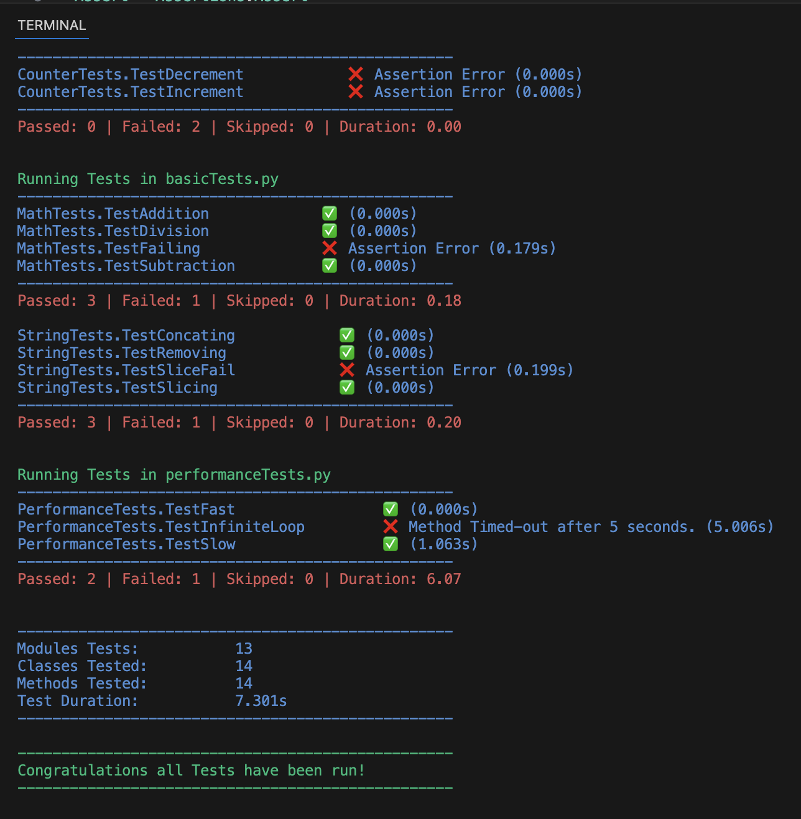Screen dimensions: 801x819
Task: Click the red X beside CounterTests.TestIncrement
Action: point(355,91)
